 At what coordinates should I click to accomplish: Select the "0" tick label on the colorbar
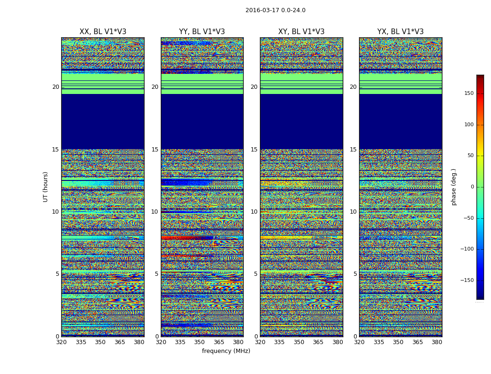coord(472,187)
